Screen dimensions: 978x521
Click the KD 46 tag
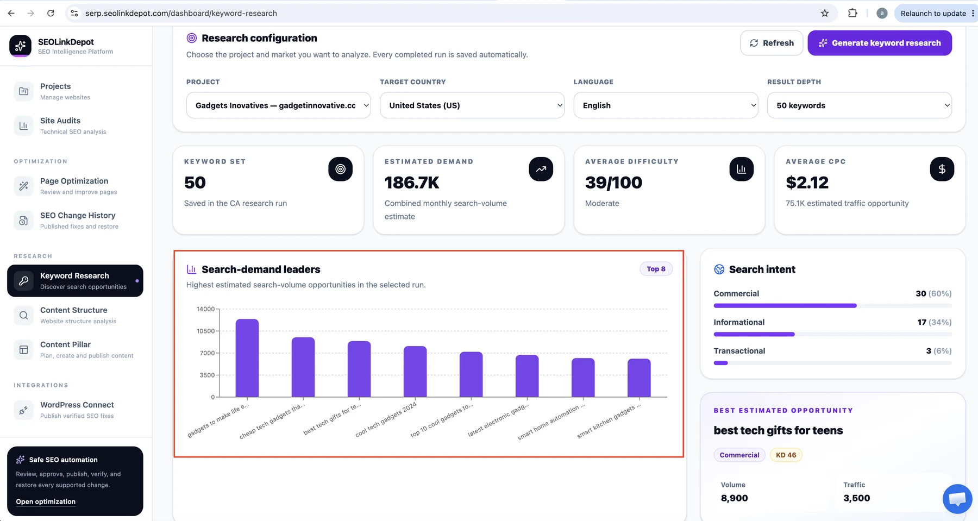786,455
